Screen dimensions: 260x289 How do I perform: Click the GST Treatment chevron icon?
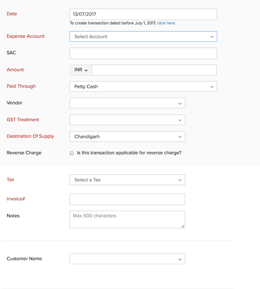point(180,120)
